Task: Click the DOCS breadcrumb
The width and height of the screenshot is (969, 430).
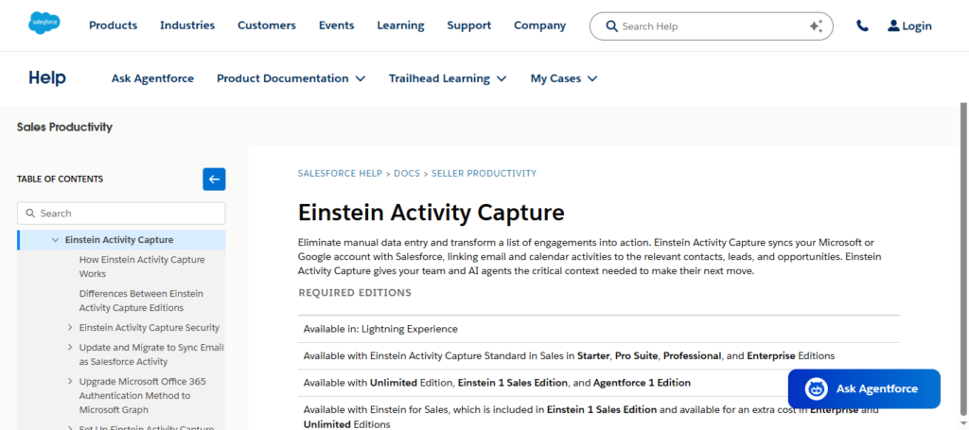Action: point(407,173)
